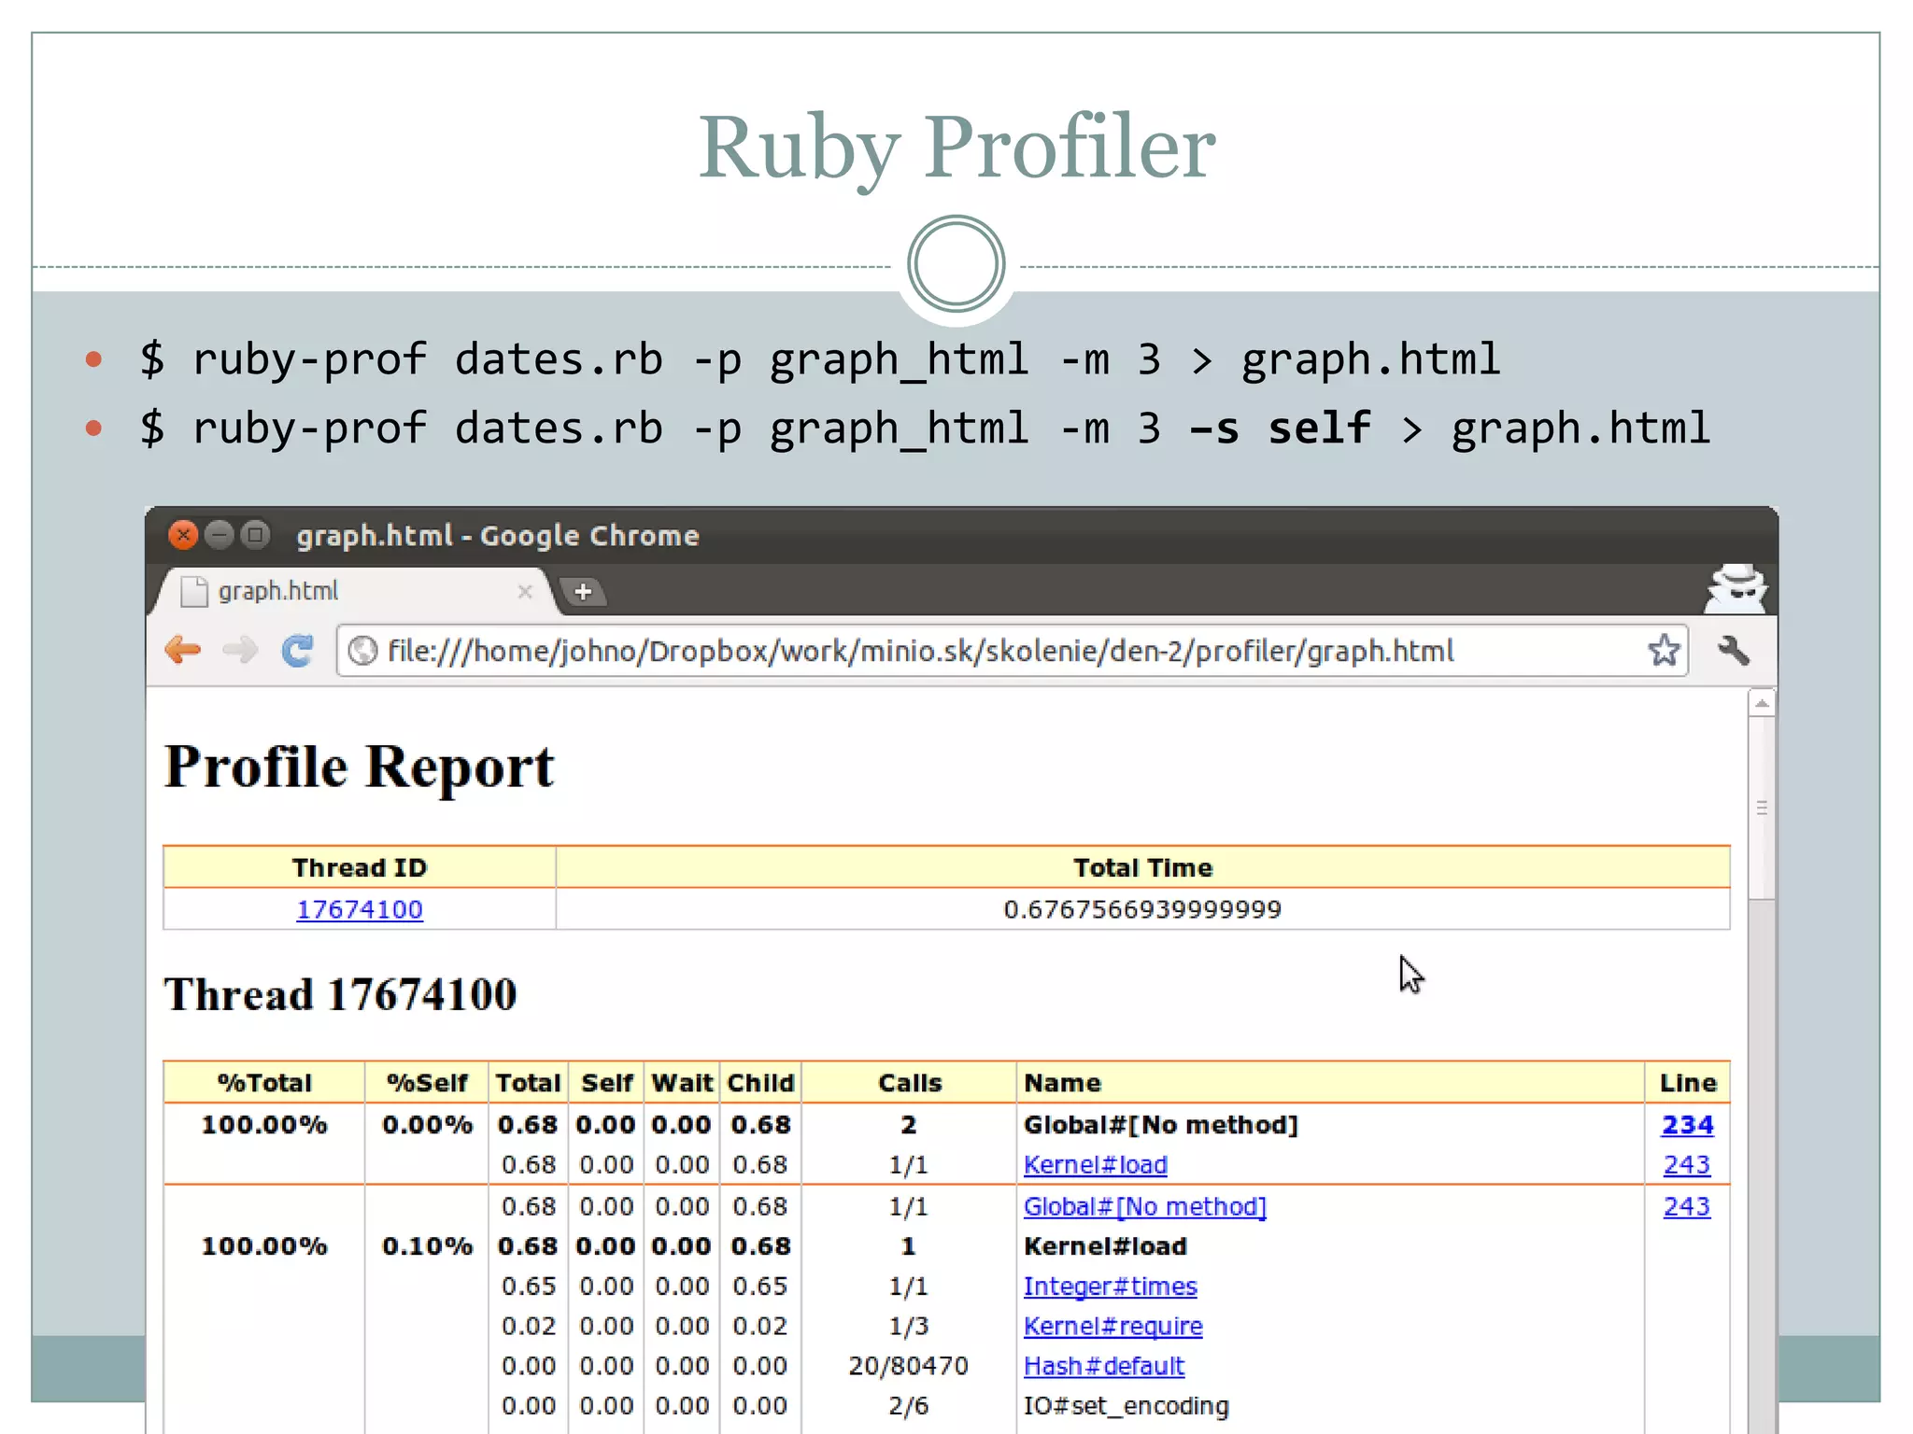1913x1434 pixels.
Task: Bookmark the page with the star icon
Action: [1664, 650]
